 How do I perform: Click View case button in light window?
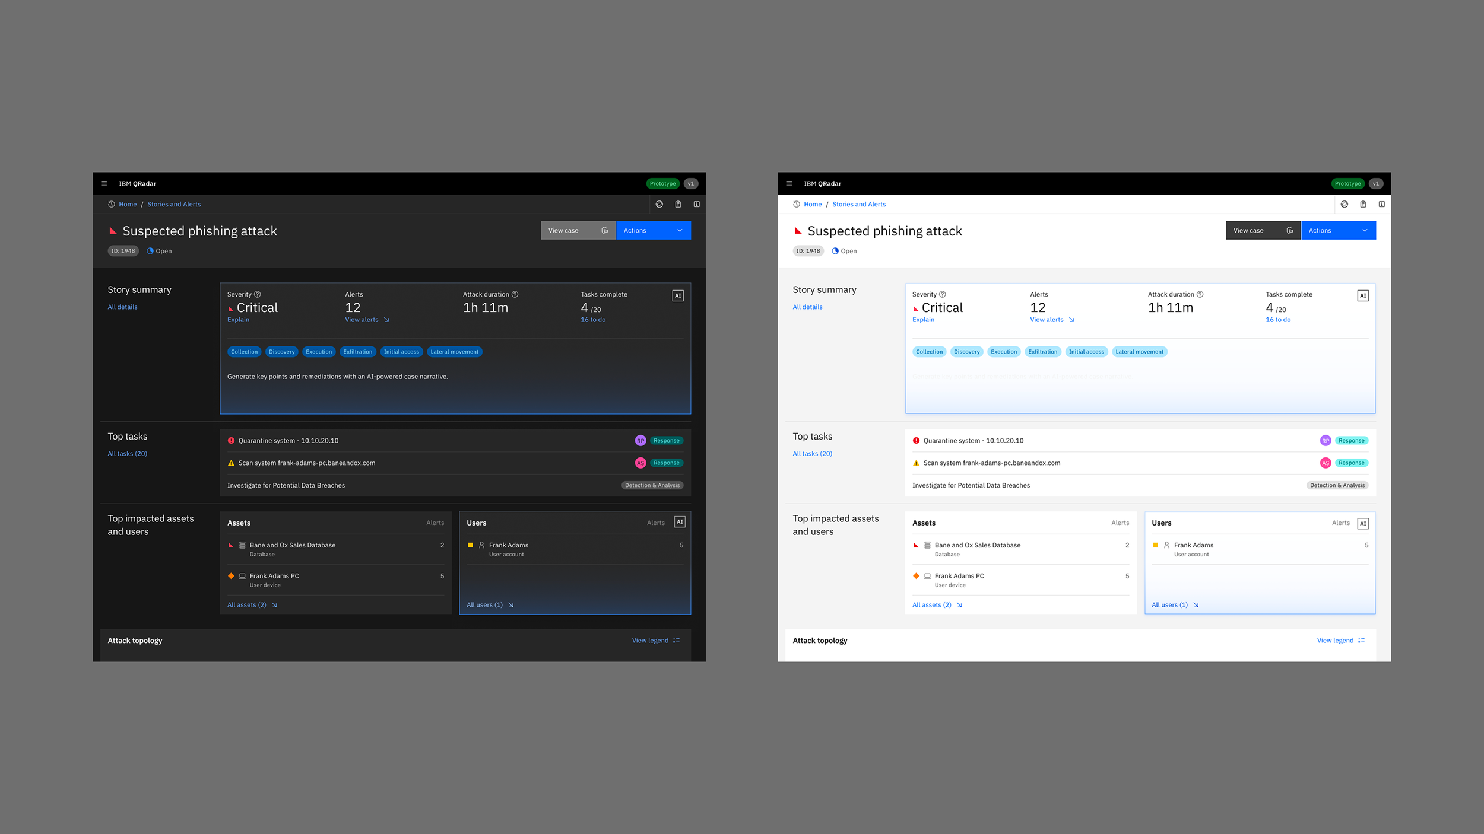[1263, 230]
